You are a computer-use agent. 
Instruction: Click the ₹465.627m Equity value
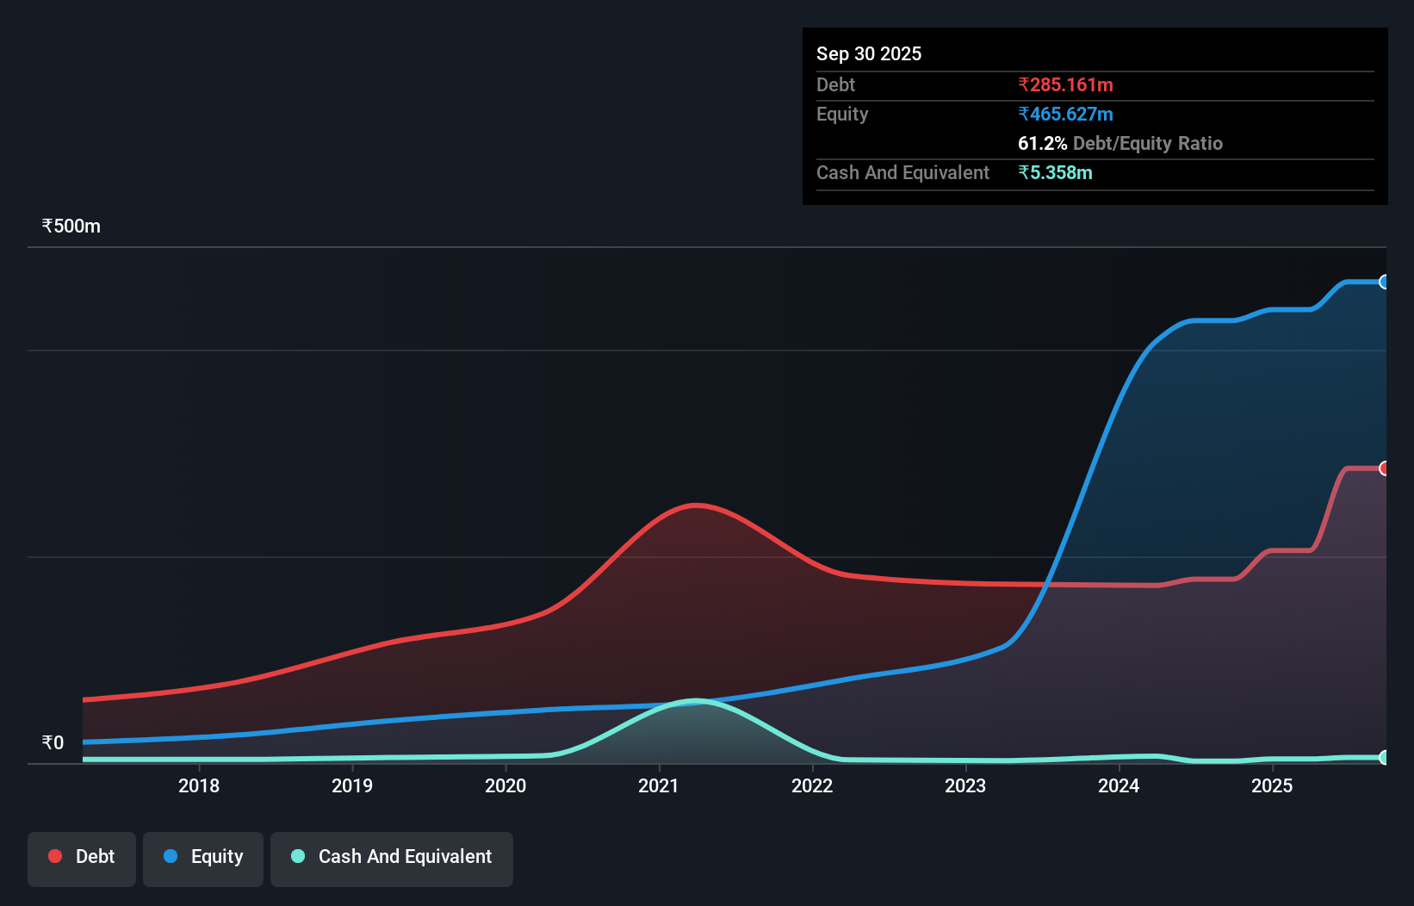(x=1065, y=114)
